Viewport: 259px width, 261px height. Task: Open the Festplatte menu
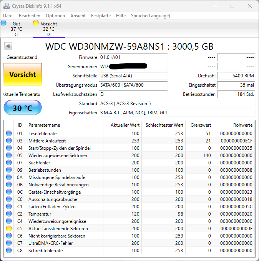click(101, 16)
